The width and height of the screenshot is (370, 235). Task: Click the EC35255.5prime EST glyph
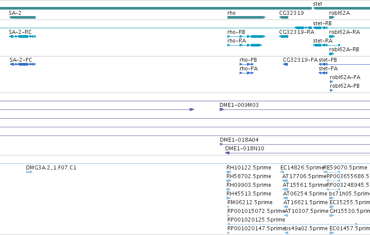332,207
